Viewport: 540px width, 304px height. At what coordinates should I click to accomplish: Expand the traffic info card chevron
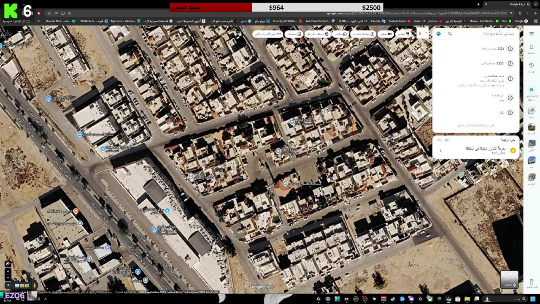[441, 151]
